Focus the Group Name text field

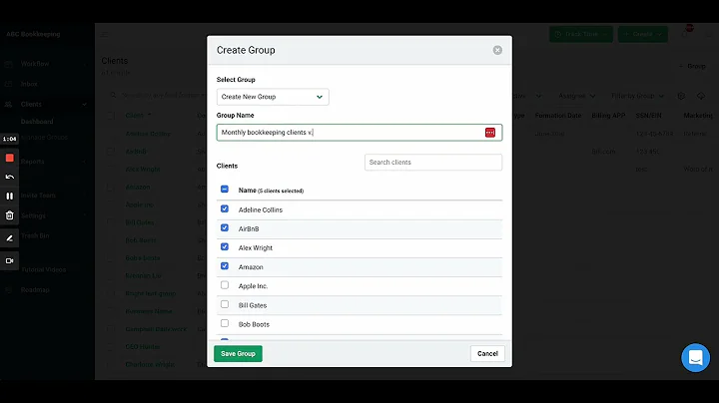click(x=359, y=133)
